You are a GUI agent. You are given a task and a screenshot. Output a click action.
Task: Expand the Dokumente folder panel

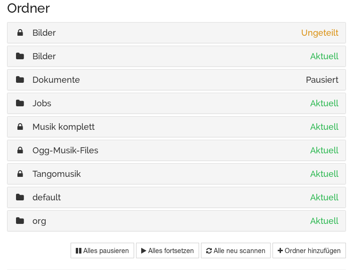pos(176,79)
